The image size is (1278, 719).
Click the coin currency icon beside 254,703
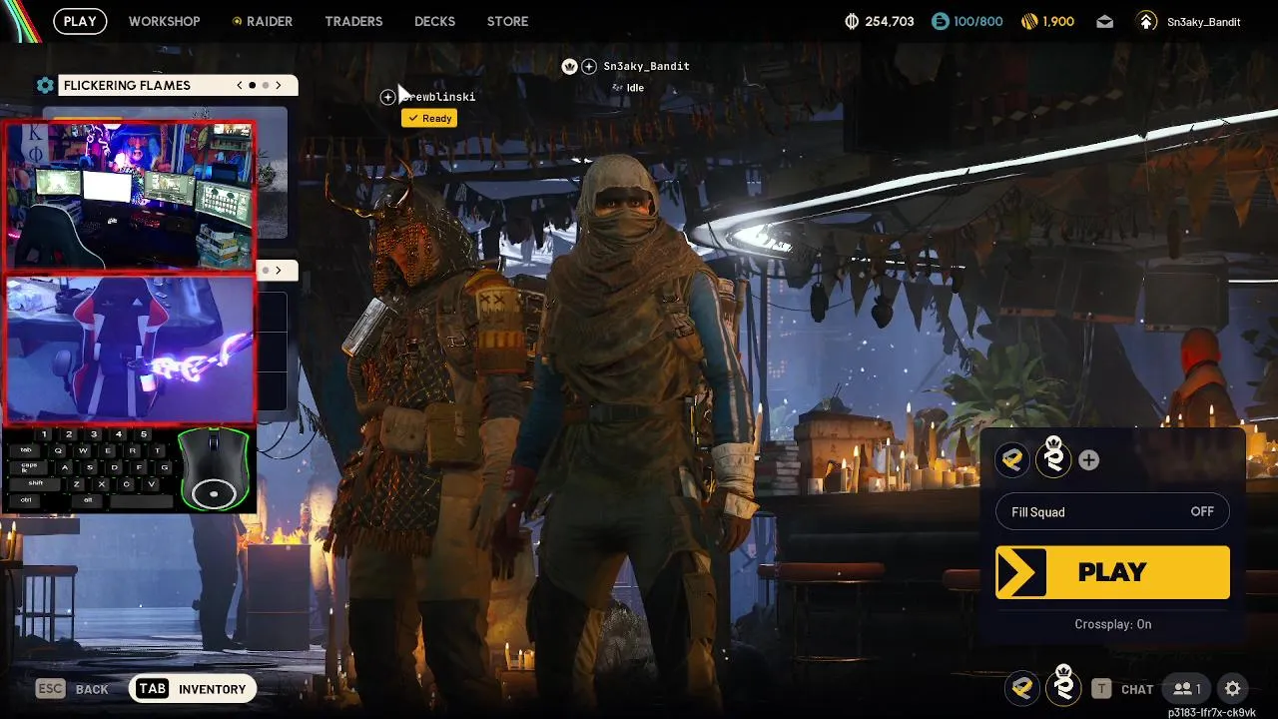pyautogui.click(x=852, y=21)
